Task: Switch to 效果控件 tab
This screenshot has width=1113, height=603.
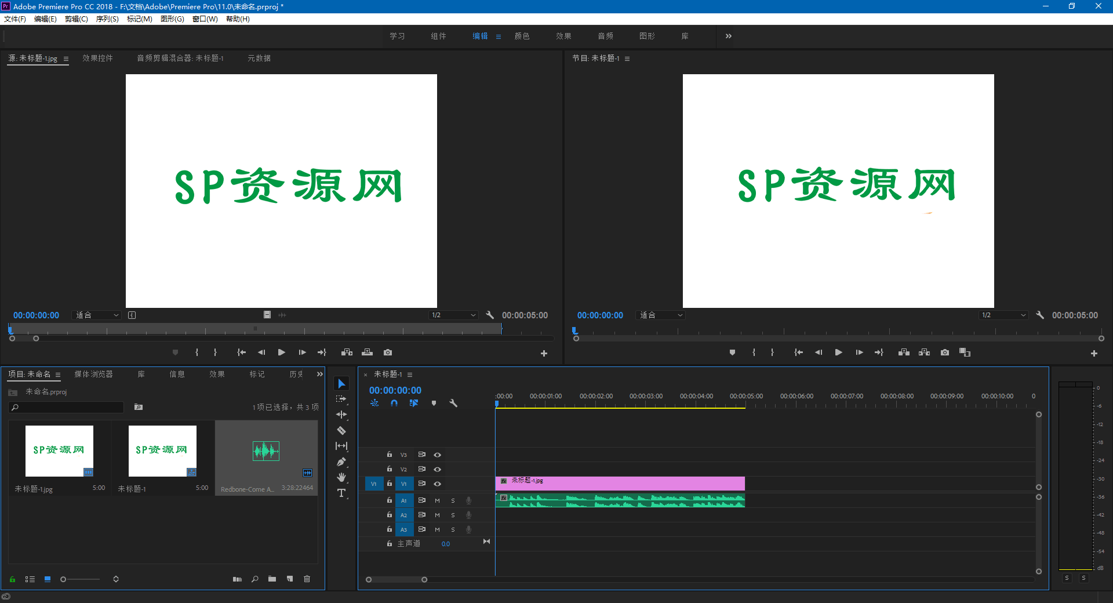Action: point(97,58)
